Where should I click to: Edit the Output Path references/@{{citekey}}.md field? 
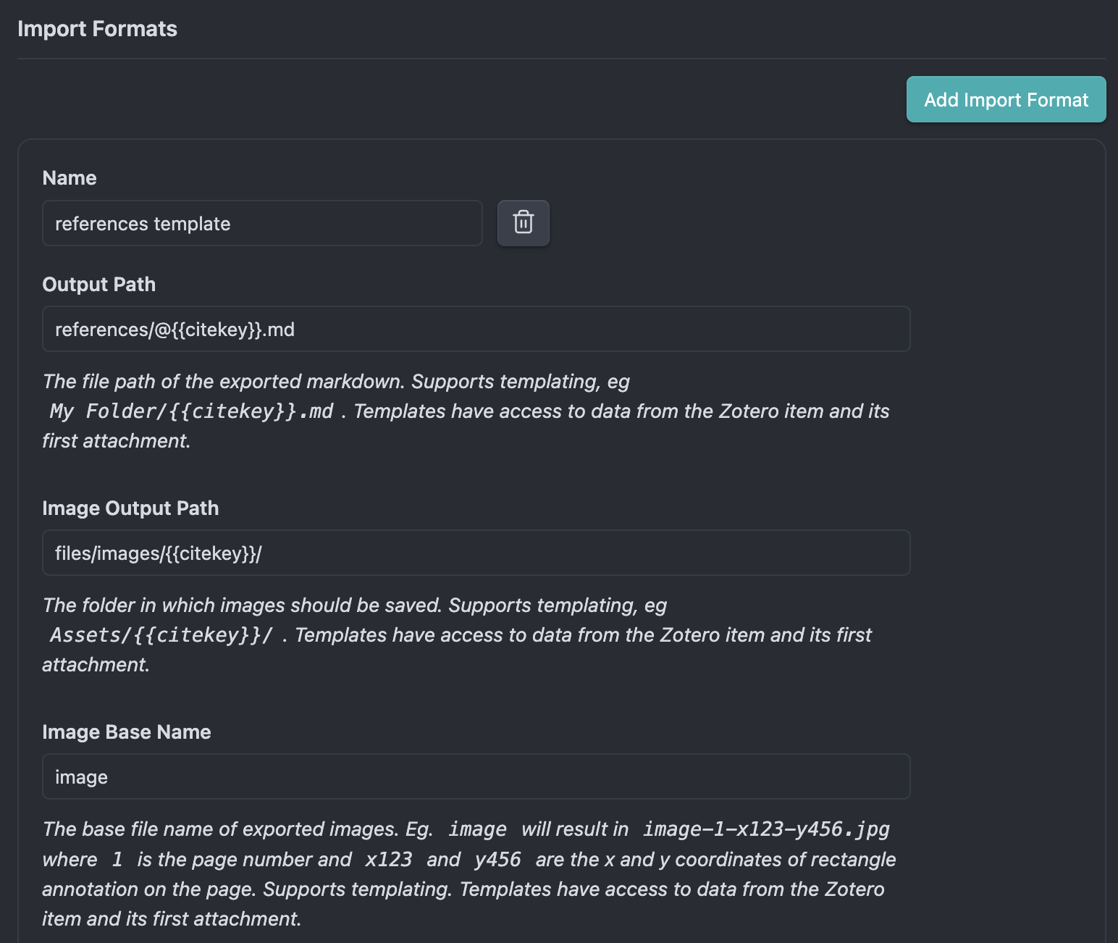tap(476, 329)
